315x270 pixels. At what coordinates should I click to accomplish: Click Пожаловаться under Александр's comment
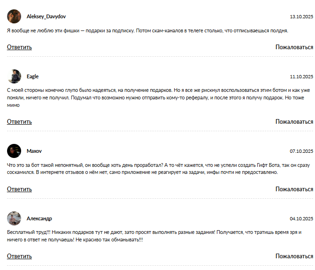294,256
